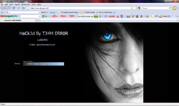Reload the current page

pyautogui.click(x=14, y=8)
